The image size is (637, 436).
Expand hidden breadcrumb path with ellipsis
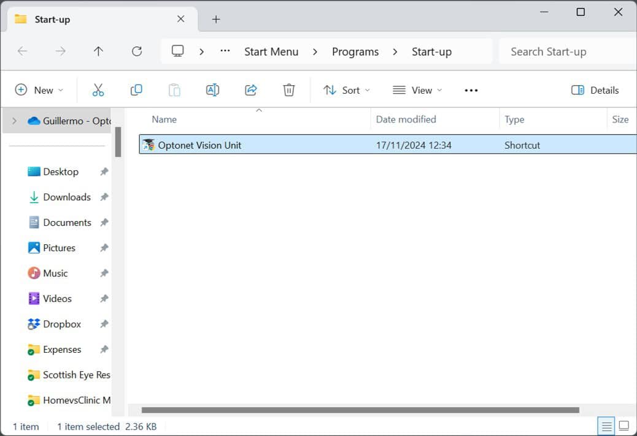225,51
